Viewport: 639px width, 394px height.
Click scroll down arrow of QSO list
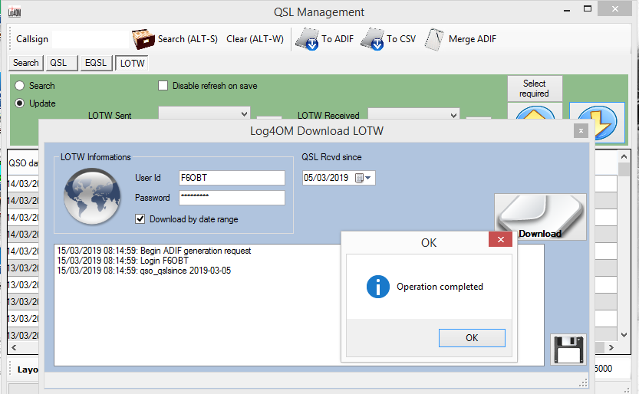coord(624,335)
